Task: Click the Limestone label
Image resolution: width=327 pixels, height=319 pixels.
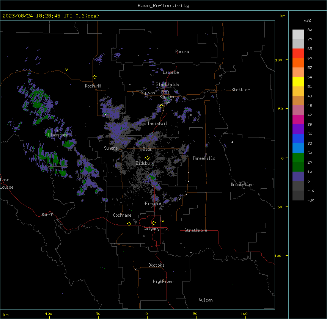Action: (x=58, y=135)
